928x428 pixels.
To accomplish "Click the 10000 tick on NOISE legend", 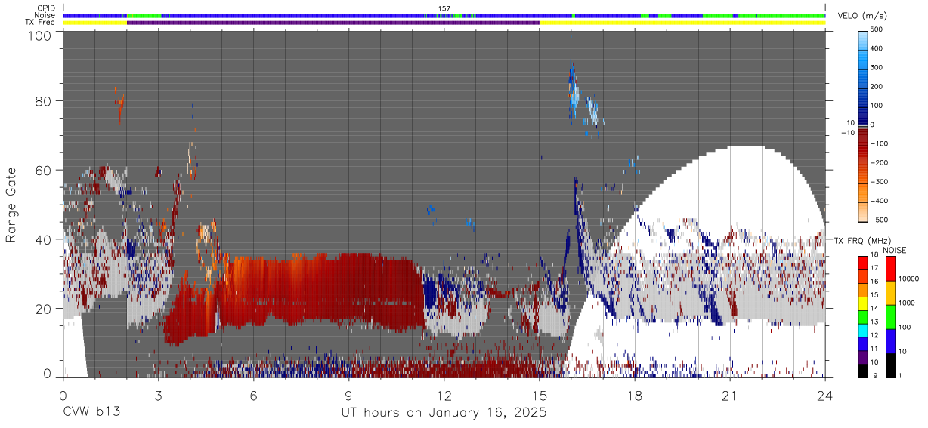I will (908, 279).
